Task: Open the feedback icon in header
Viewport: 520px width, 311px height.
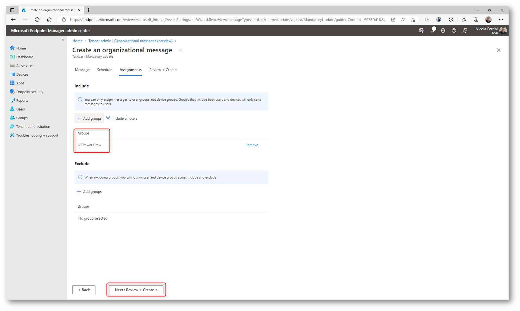Action: tap(465, 30)
